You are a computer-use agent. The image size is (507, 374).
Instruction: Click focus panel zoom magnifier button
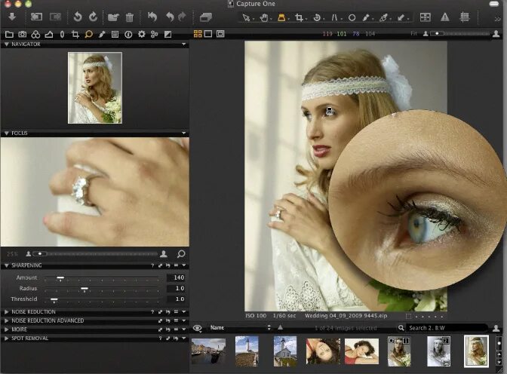point(181,254)
